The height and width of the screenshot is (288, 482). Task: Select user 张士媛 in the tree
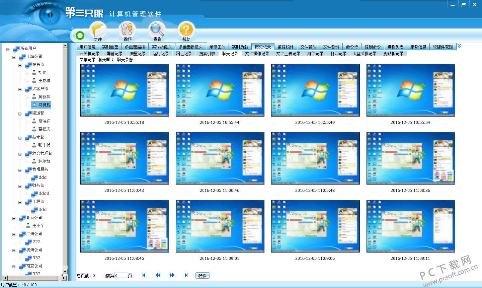[44, 145]
